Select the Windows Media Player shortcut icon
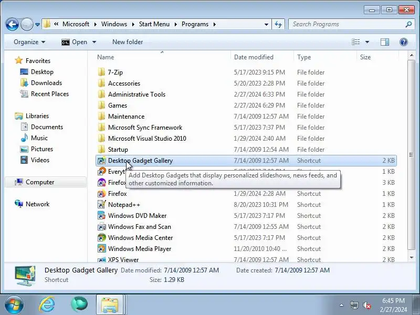This screenshot has height=315, width=420. pos(101,248)
